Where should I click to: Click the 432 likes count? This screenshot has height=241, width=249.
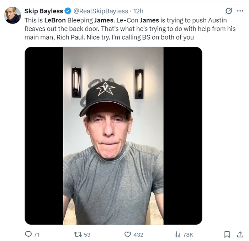click(138, 235)
